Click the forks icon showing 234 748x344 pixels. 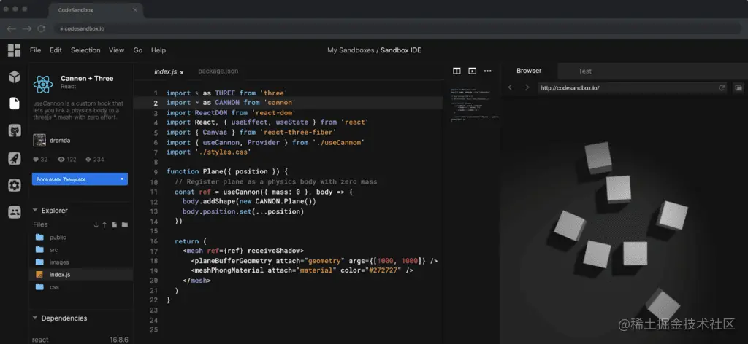point(88,160)
